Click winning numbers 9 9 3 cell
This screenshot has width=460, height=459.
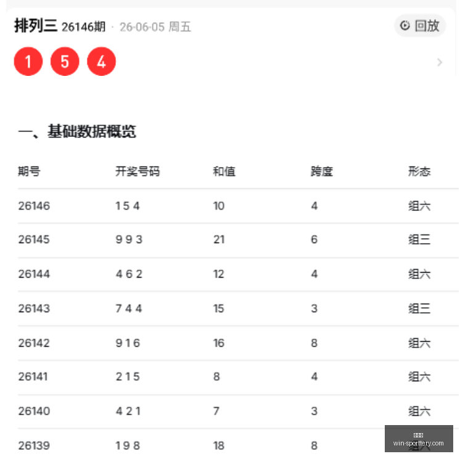pyautogui.click(x=129, y=239)
